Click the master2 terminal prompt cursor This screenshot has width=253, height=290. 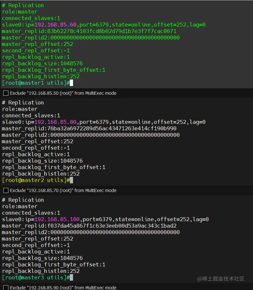(71, 180)
